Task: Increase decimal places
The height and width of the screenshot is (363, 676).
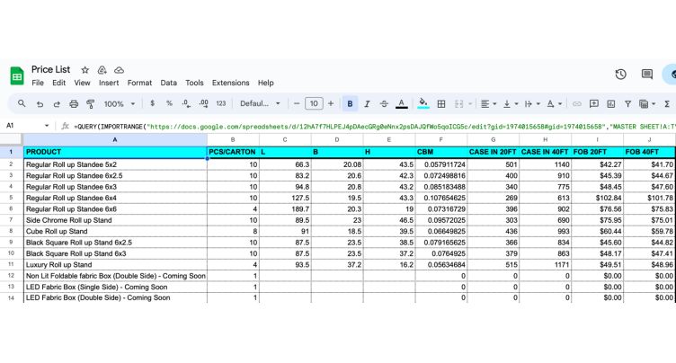Action: [x=203, y=103]
